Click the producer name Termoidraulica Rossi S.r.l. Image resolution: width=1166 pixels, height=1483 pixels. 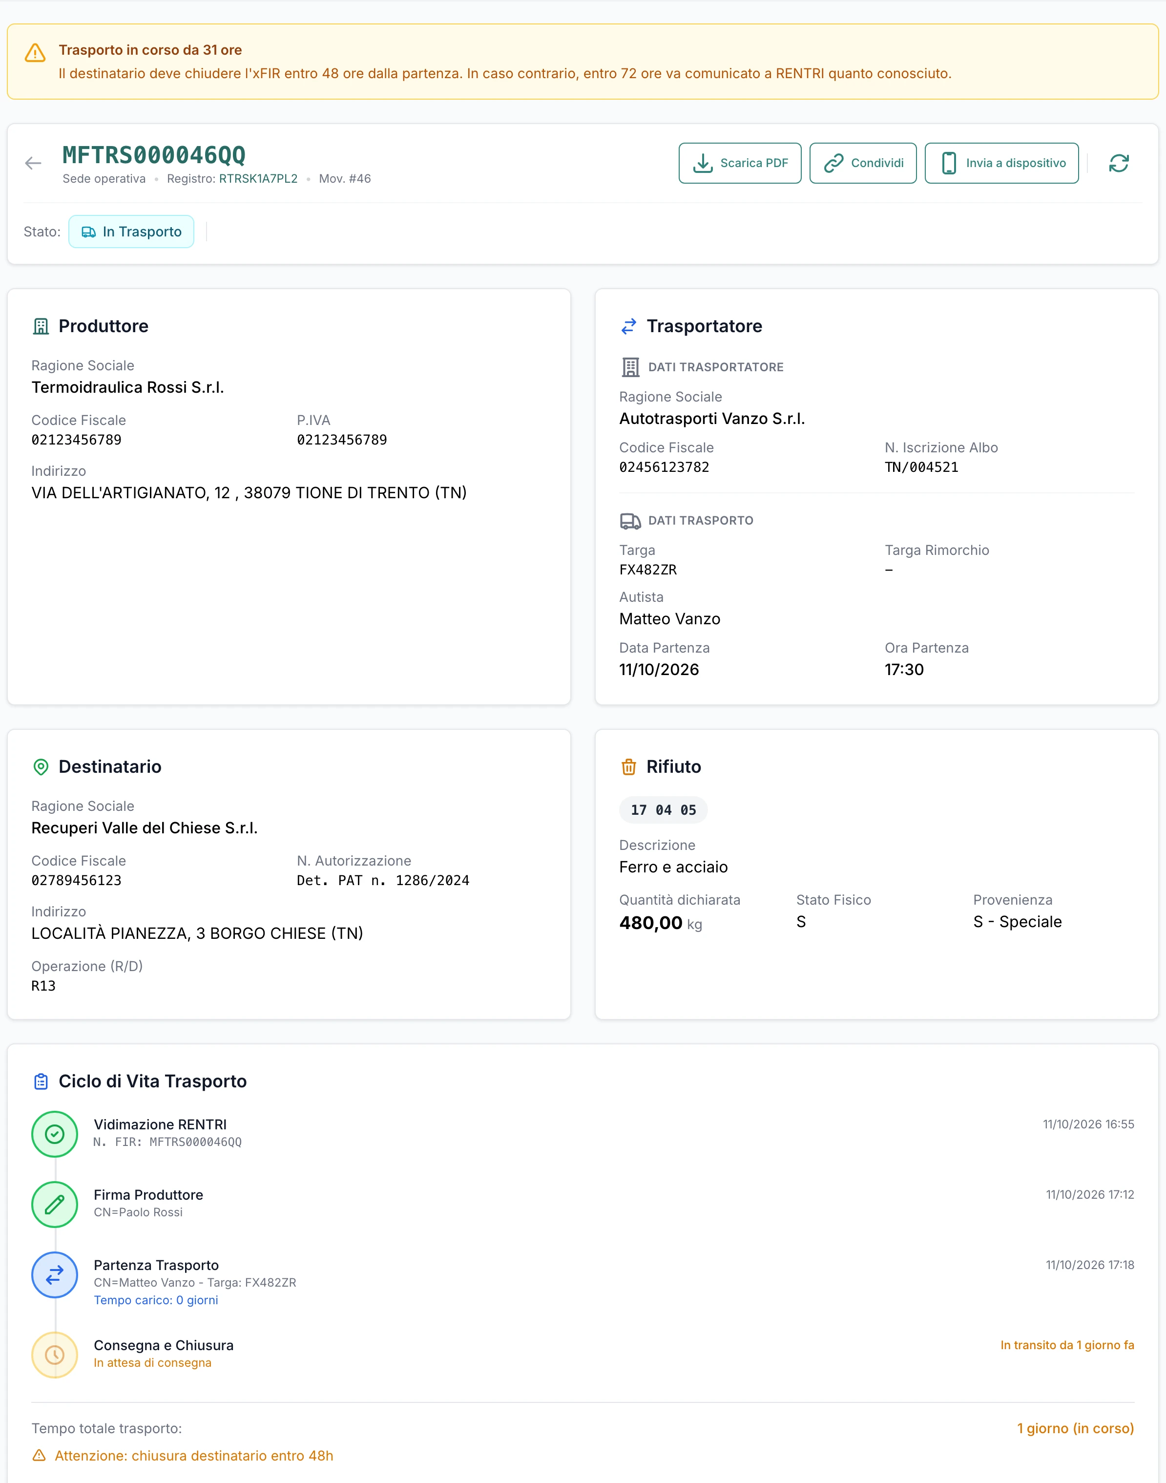[127, 387]
